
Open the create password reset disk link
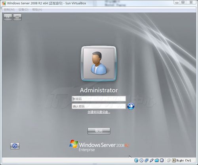99,112
